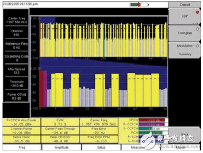
Task: Select the Channel 990 parameter
Action: click(x=17, y=33)
